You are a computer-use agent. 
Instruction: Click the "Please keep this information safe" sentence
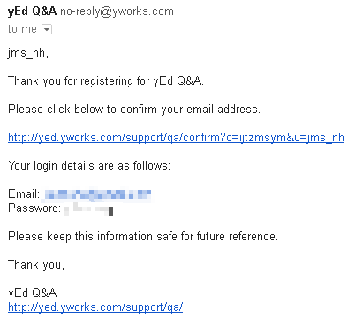pyautogui.click(x=143, y=237)
